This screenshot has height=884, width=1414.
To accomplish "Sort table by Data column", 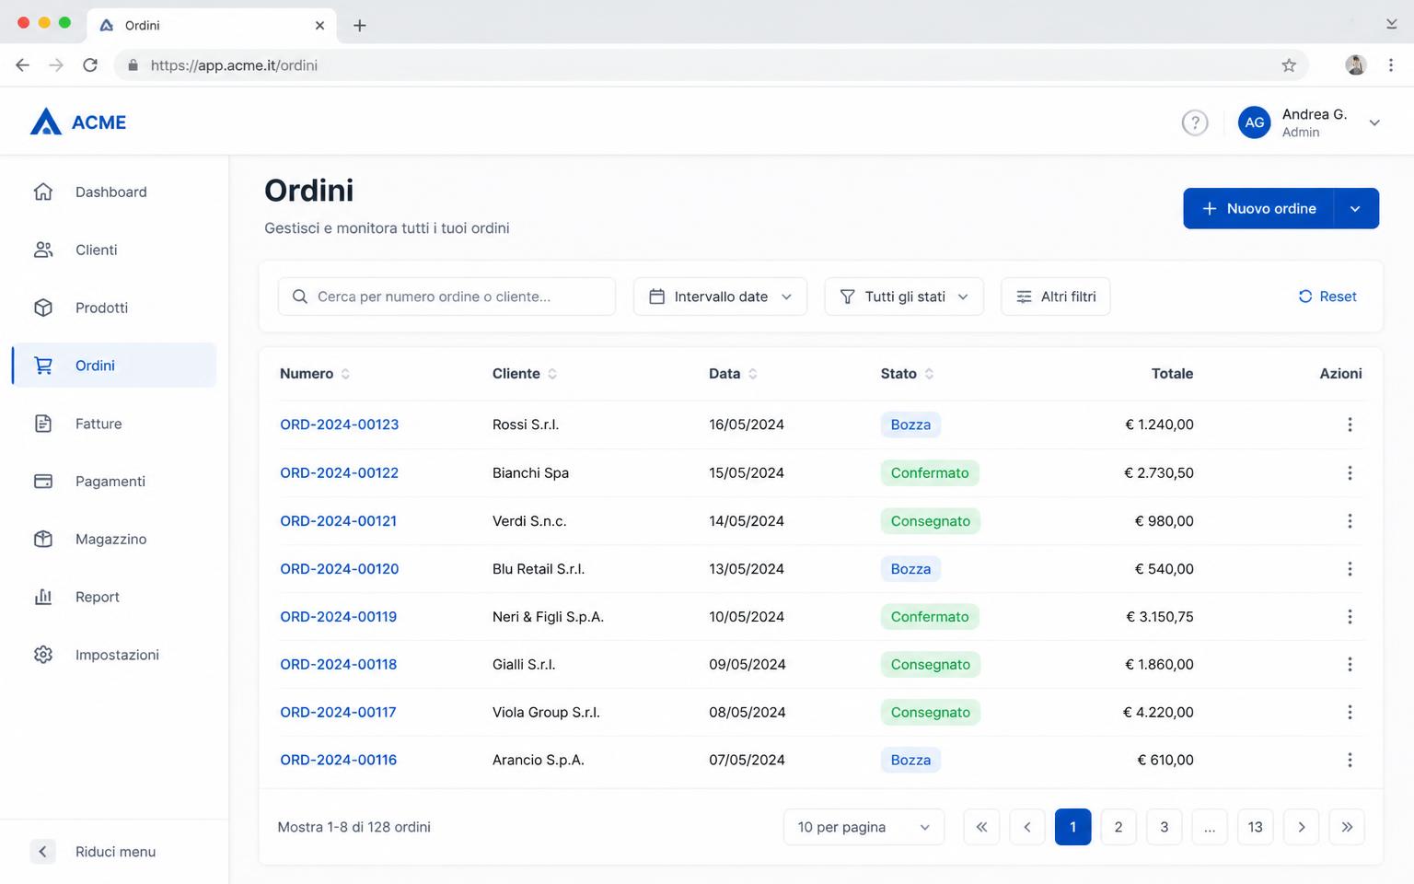I will point(753,374).
